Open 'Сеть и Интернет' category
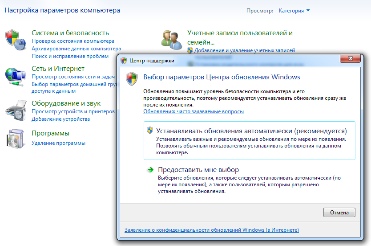 pos(58,69)
